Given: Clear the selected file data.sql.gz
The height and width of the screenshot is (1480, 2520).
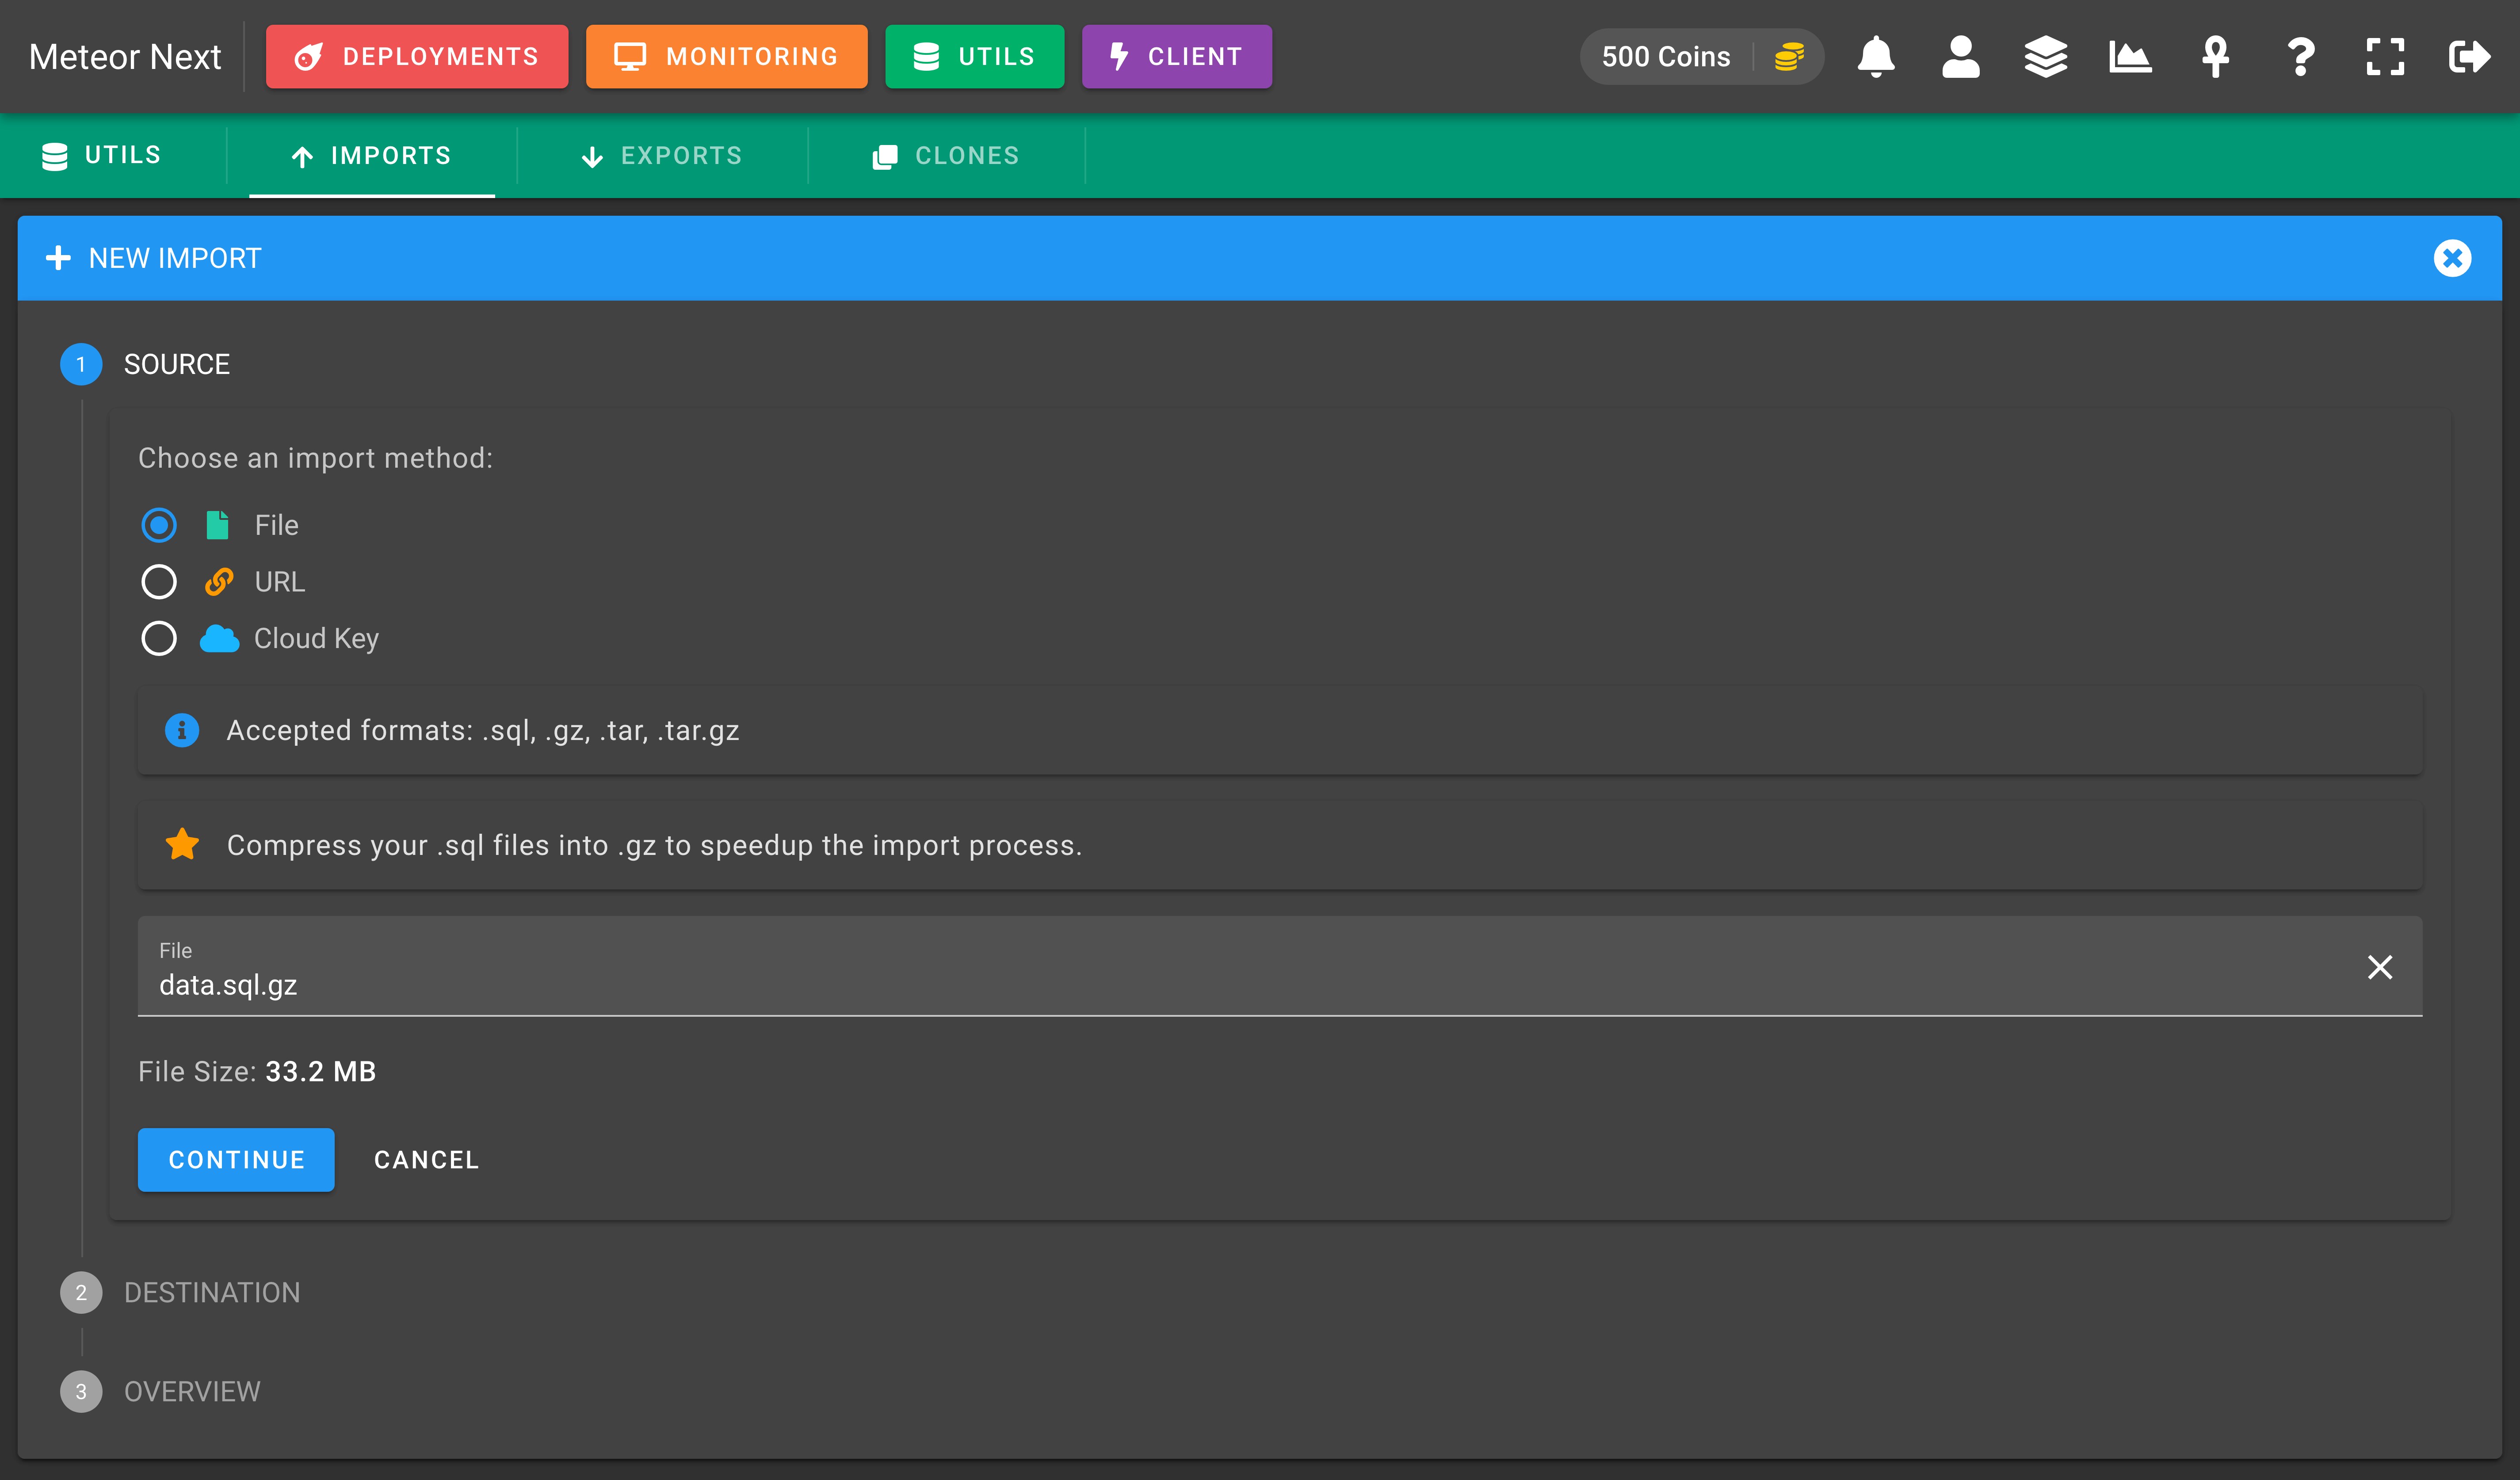Looking at the screenshot, I should (2380, 967).
